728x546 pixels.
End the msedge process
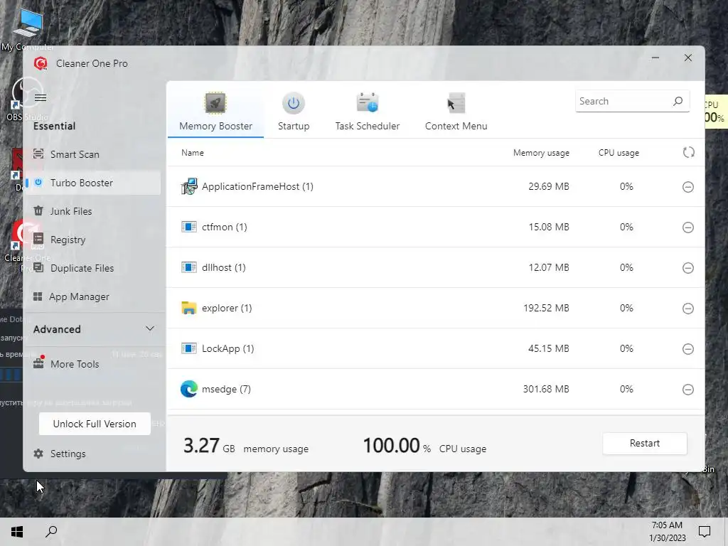(x=688, y=390)
